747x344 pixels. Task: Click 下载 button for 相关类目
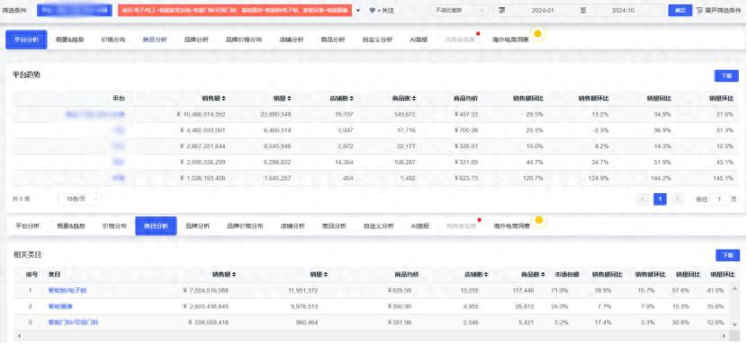727,255
